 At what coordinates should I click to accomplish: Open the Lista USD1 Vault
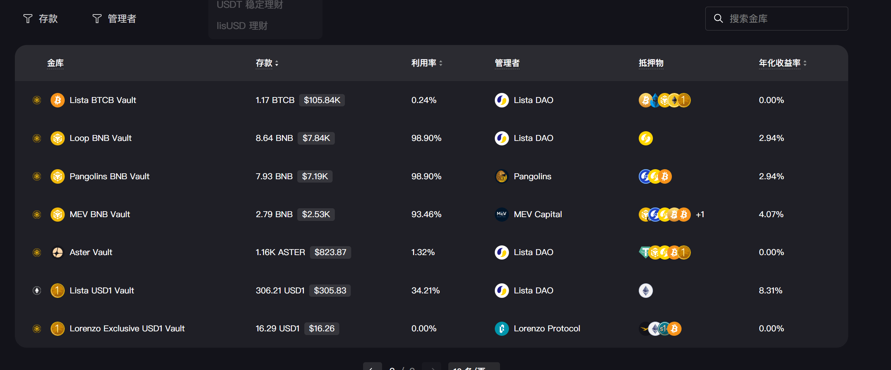102,290
